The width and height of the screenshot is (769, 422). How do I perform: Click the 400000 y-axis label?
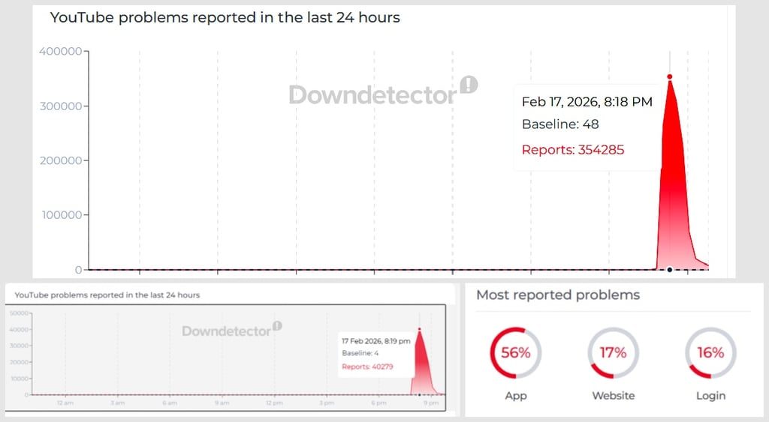[x=61, y=52]
